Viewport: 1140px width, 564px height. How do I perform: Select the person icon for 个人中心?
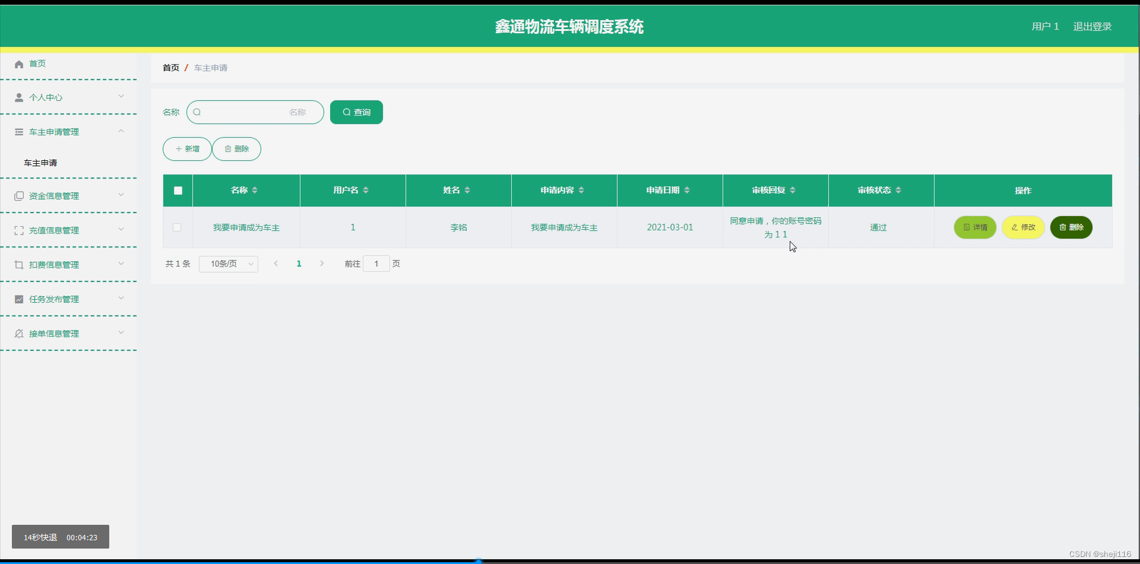click(x=18, y=97)
